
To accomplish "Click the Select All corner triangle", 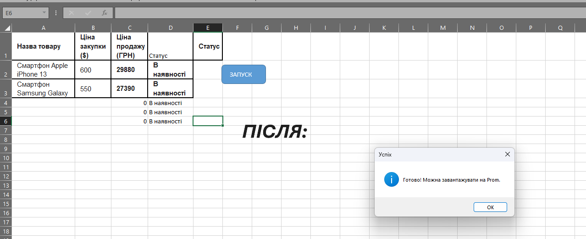I will pos(6,28).
